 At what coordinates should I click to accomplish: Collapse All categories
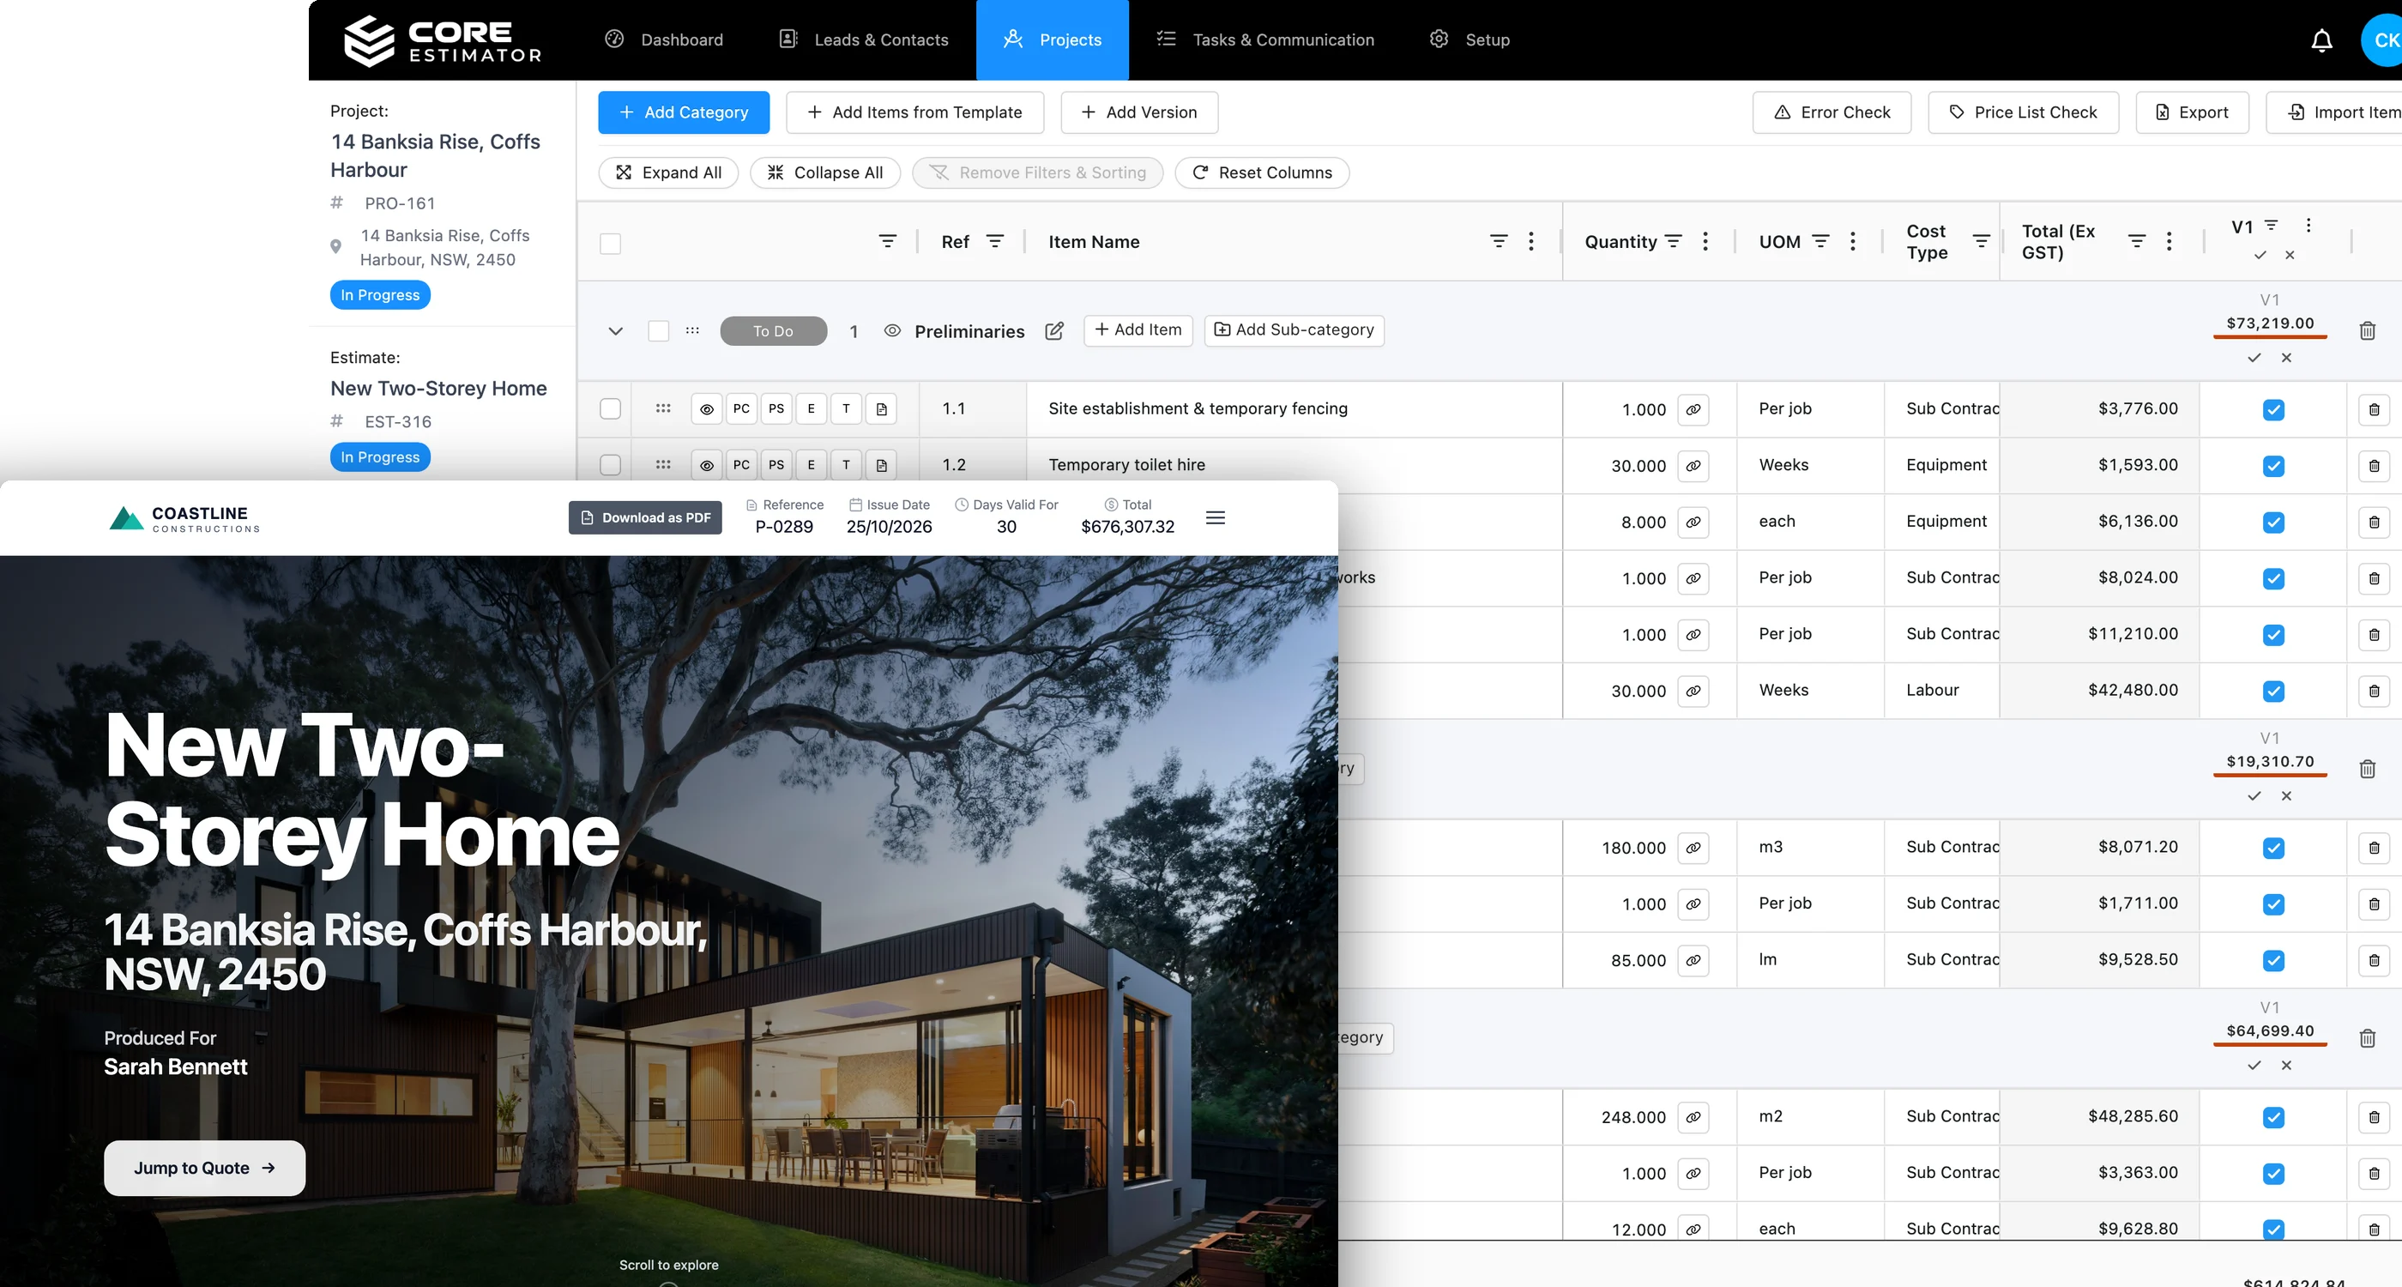(x=825, y=172)
